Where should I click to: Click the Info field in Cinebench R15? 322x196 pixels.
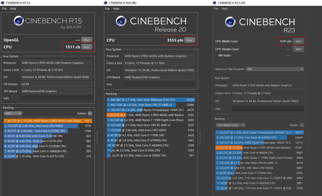(x=56, y=98)
